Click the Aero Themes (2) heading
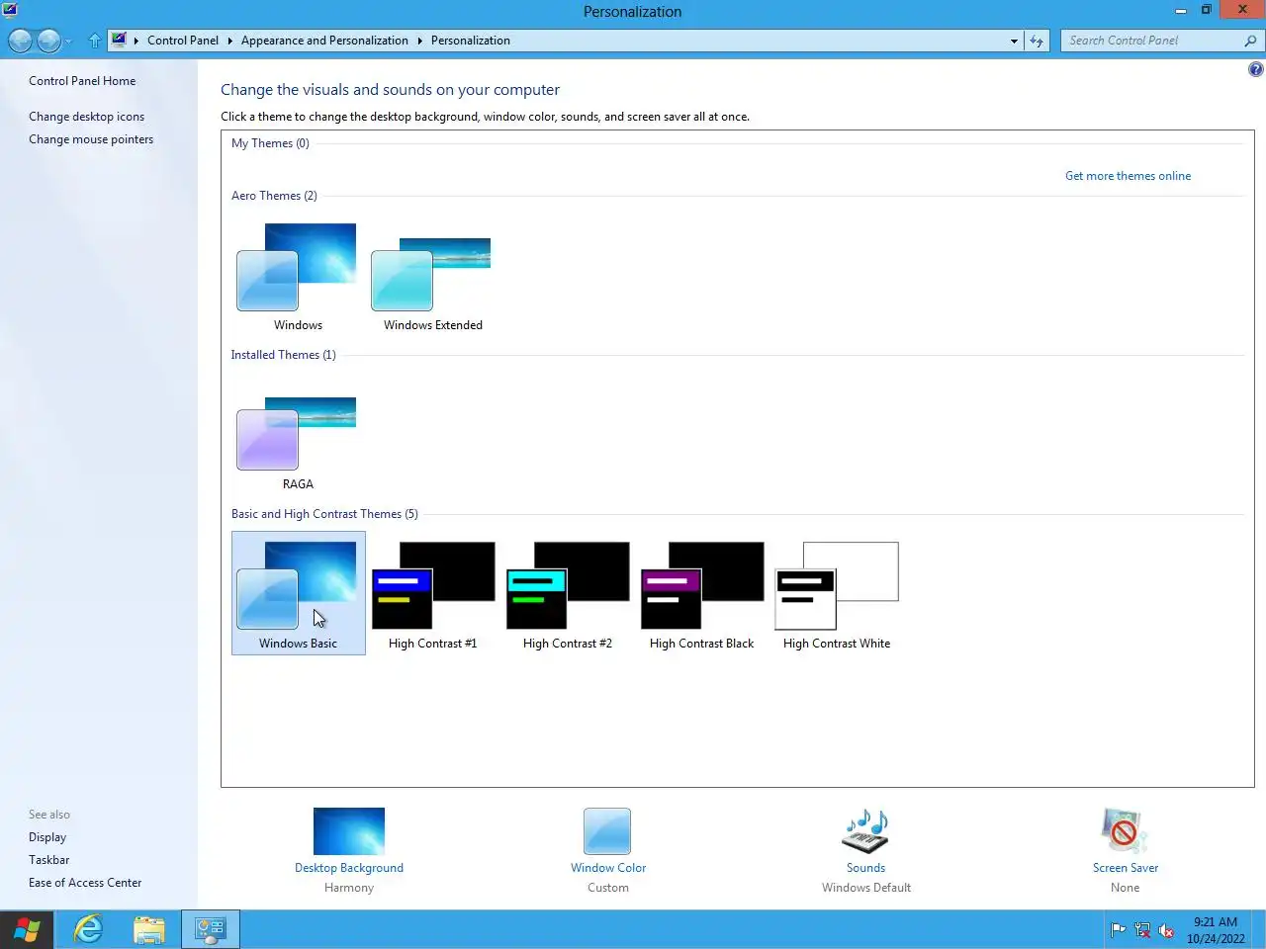This screenshot has height=949, width=1266. [274, 196]
